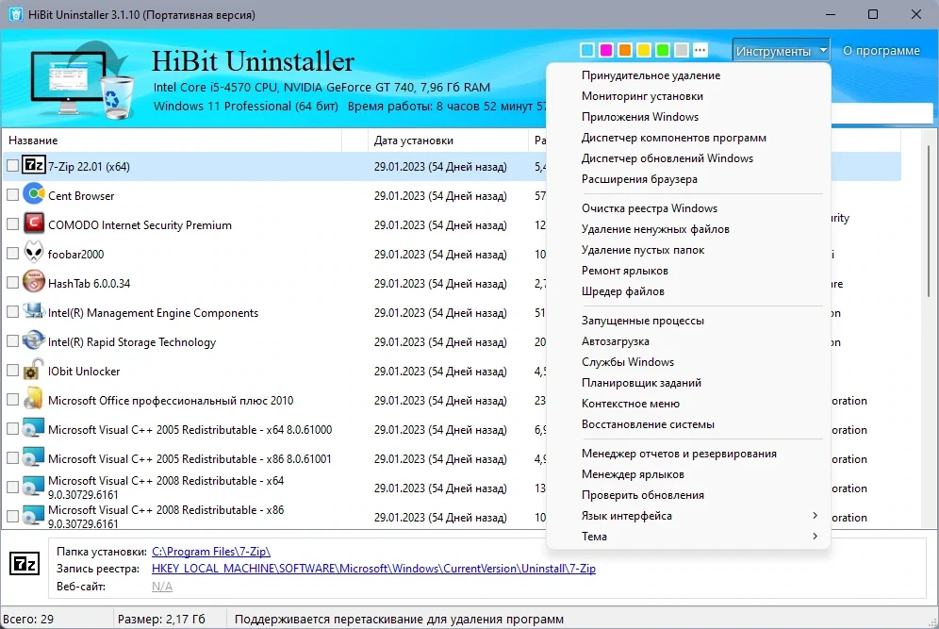Click the 7-Zip icon in the program list
The image size is (939, 629).
point(34,165)
